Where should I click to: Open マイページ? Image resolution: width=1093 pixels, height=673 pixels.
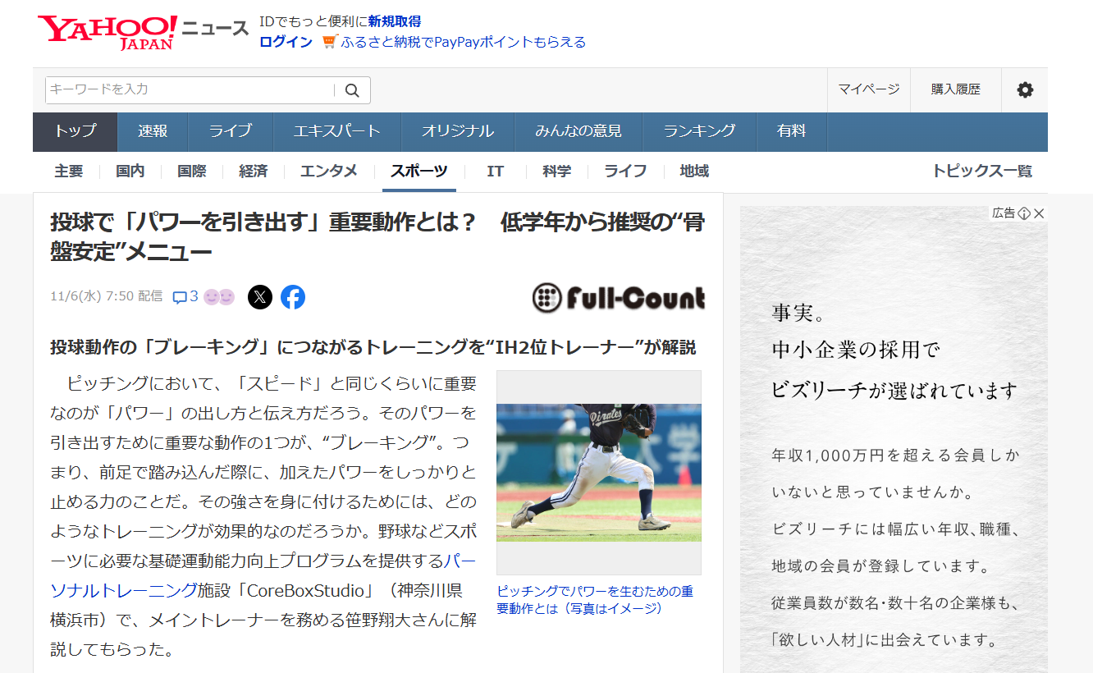coord(869,89)
